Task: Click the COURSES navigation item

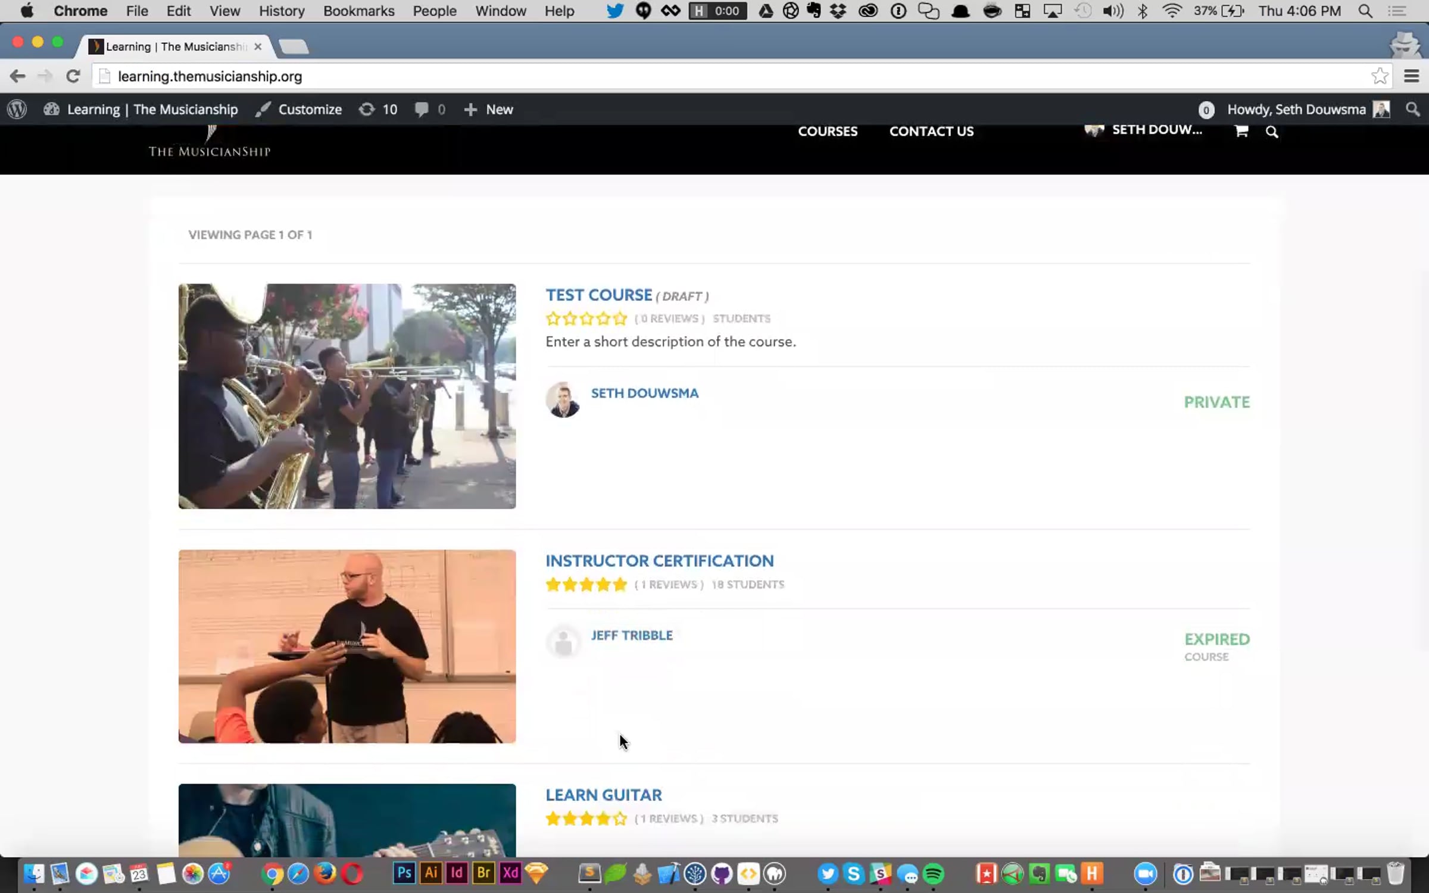Action: coord(828,132)
